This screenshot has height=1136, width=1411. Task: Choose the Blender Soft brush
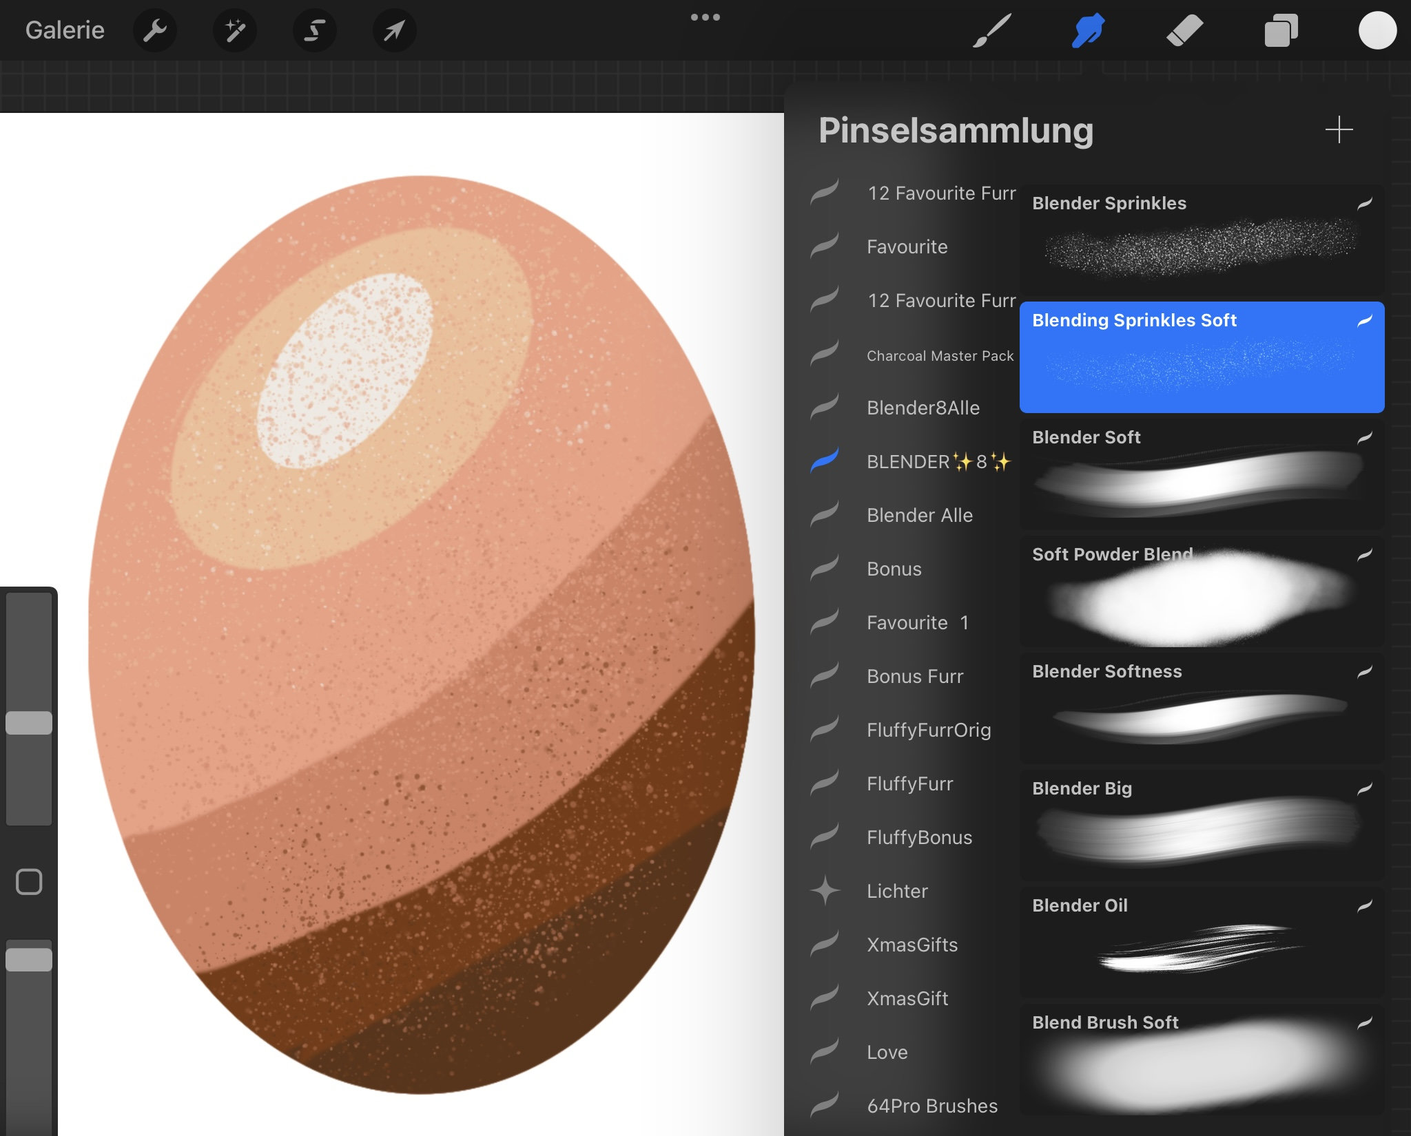[x=1202, y=474]
